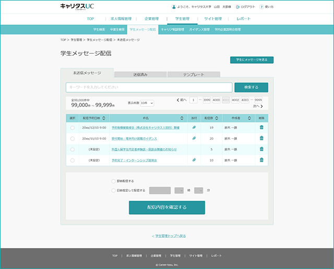Open the 外国人留学生 message link
Screen dimensions: 334x269
pyautogui.click(x=144, y=150)
